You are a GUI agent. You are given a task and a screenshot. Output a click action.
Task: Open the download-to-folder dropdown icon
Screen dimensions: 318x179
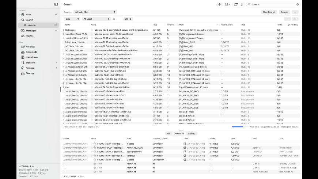pyautogui.click(x=227, y=4)
